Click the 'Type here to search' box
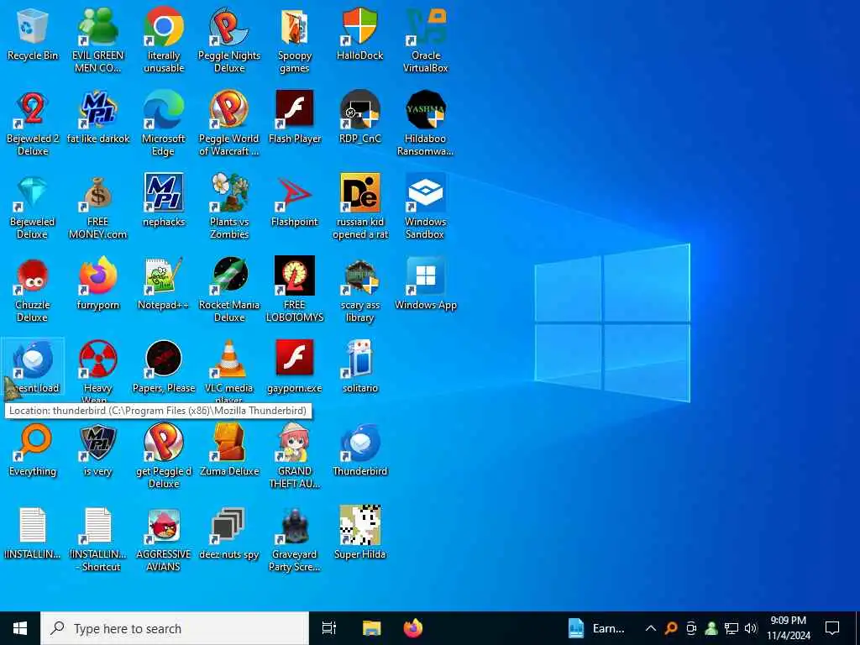Image resolution: width=860 pixels, height=645 pixels. tap(175, 628)
